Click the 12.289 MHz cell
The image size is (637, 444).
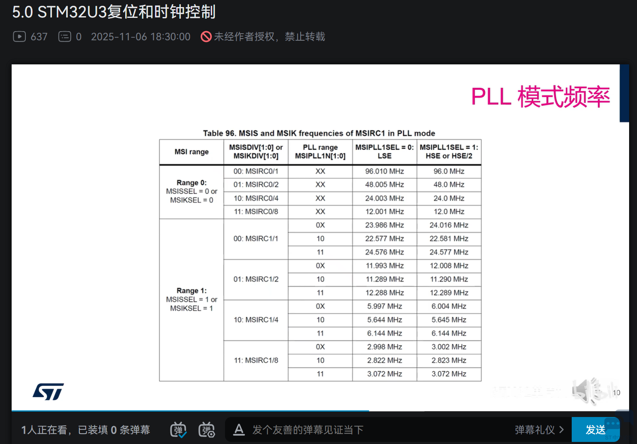click(449, 293)
